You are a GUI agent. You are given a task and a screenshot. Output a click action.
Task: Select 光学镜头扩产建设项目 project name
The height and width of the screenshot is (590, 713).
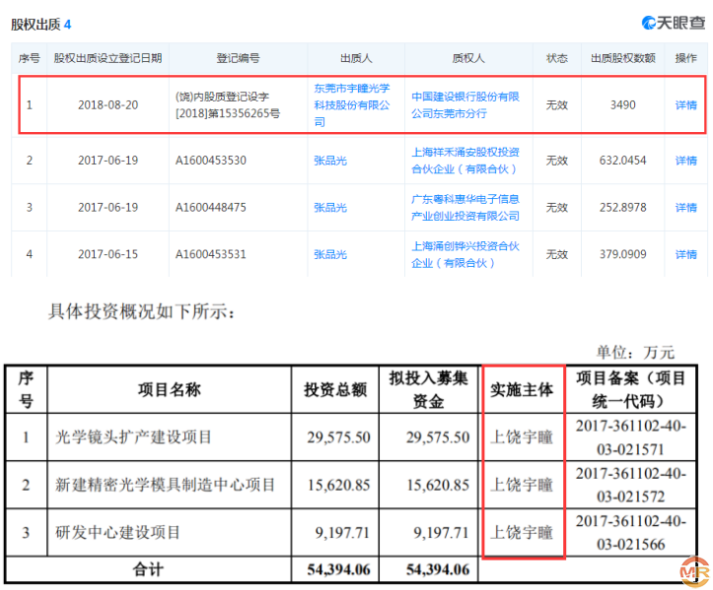click(133, 437)
